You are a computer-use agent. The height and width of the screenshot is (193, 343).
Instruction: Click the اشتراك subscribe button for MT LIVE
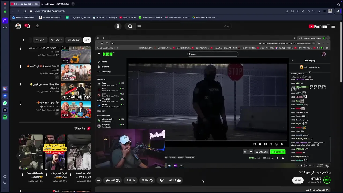[x=298, y=180]
